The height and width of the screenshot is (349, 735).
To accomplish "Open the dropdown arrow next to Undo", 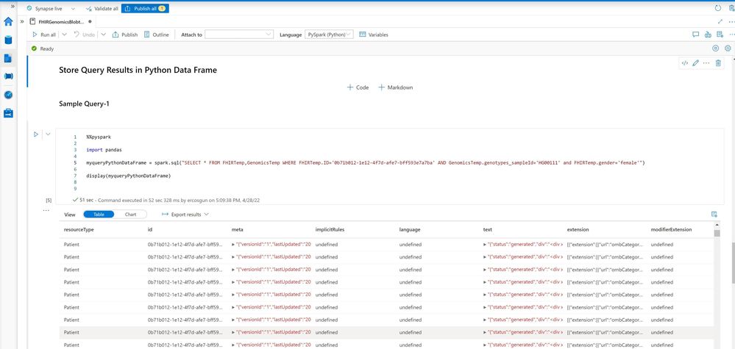I will tap(104, 35).
